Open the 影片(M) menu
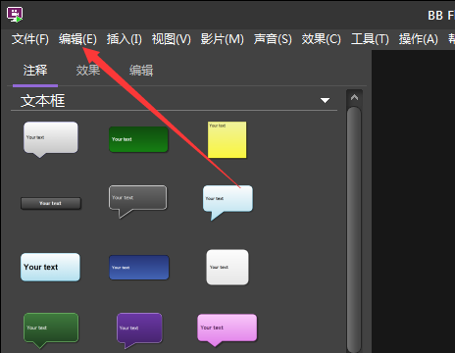Screen dimensions: 455x353 click(223, 39)
